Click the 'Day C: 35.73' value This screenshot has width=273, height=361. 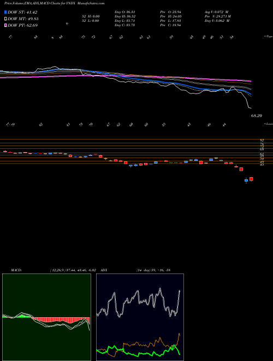pos(124,25)
